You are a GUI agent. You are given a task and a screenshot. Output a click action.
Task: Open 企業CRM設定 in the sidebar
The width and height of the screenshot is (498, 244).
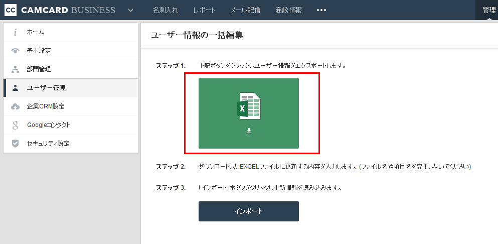[71, 106]
